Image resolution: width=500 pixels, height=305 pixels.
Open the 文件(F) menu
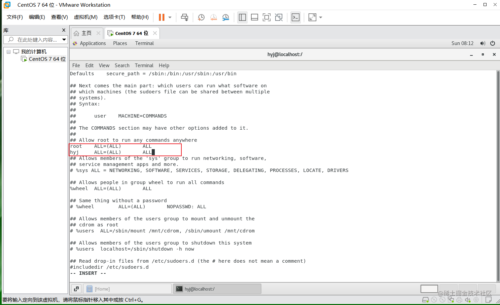click(x=15, y=17)
